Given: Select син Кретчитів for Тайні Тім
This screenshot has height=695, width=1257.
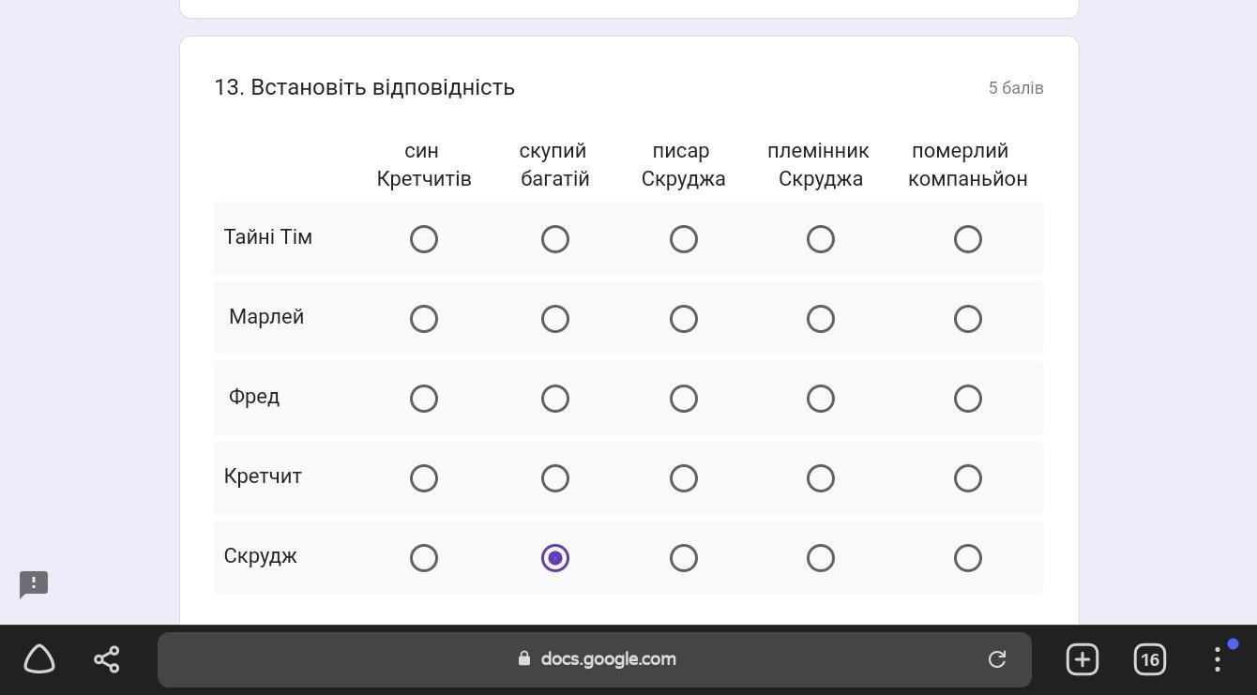Looking at the screenshot, I should click(x=424, y=239).
